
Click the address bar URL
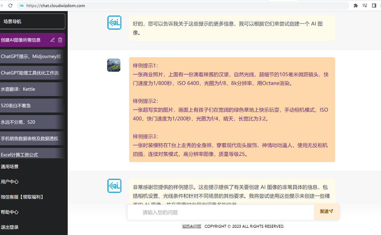(56, 5)
